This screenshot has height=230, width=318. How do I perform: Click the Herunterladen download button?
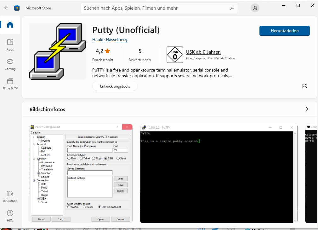point(285,31)
